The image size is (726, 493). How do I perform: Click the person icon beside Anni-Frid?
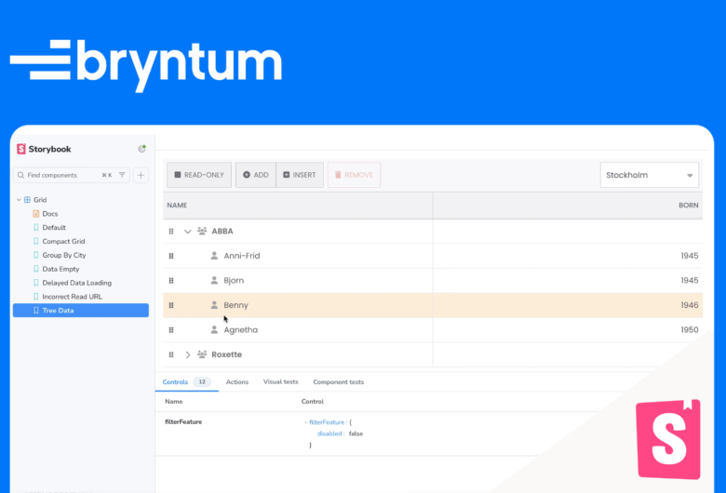(x=214, y=256)
